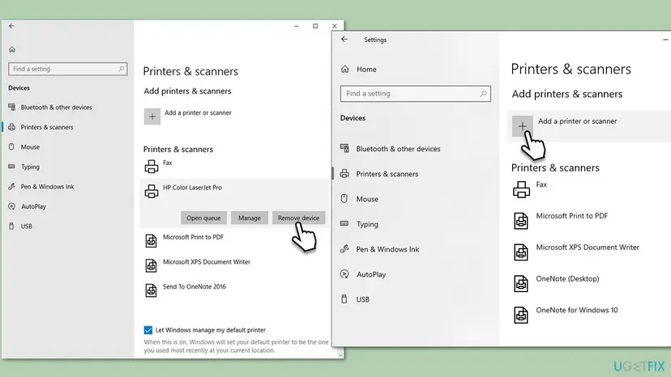Click Microsoft Print to PDF icon, left window
Screen dimensions: 671x377
coord(151,240)
